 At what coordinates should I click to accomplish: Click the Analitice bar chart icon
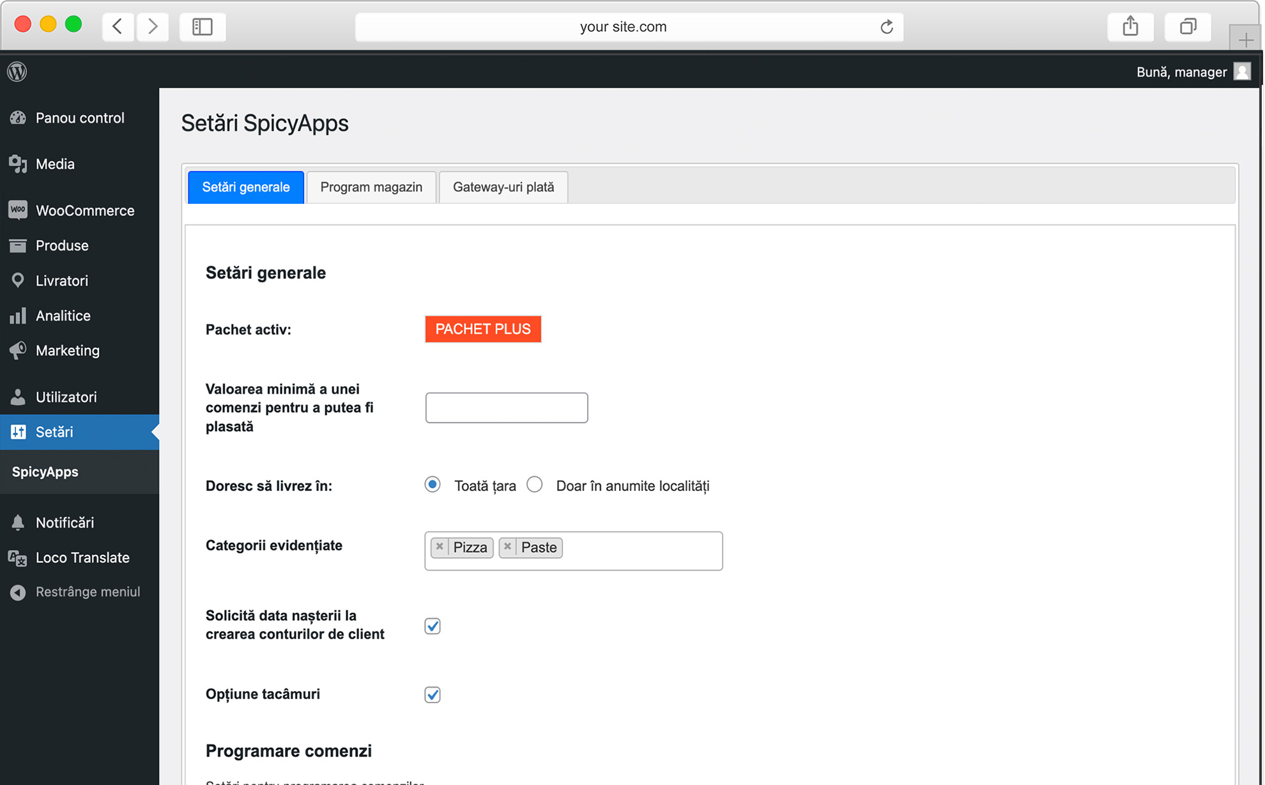(18, 316)
